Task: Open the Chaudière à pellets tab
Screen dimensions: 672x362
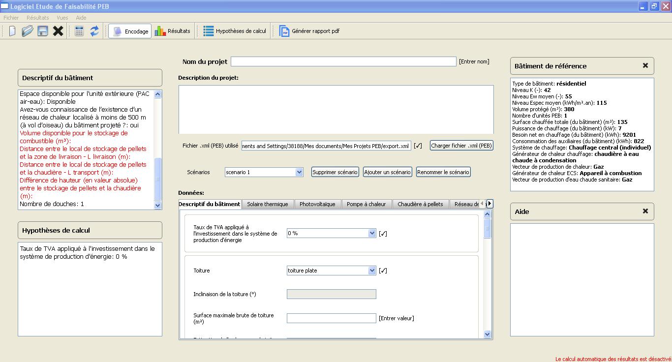Action: (x=421, y=204)
